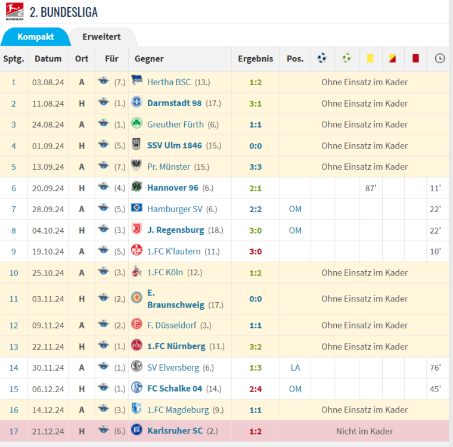Click the Ergebnis column header
Viewport: 453px width, 447px height.
click(x=255, y=58)
